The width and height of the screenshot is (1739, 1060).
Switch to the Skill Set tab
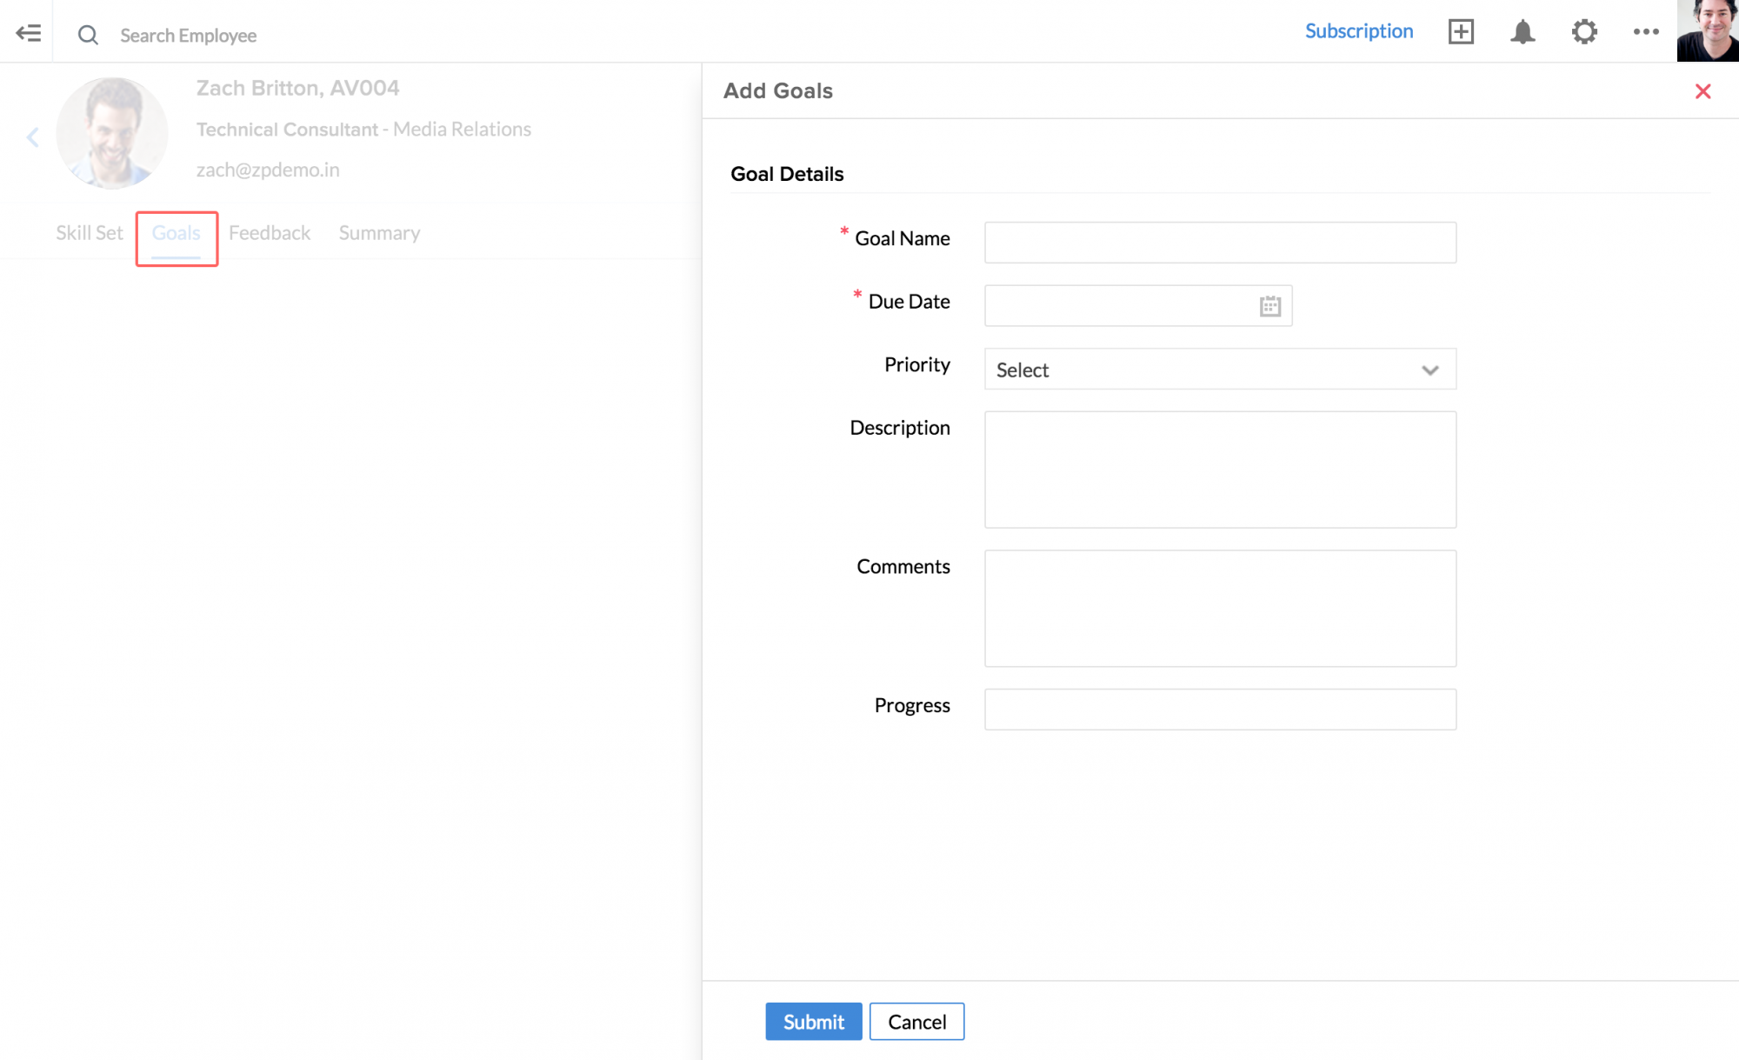[90, 233]
